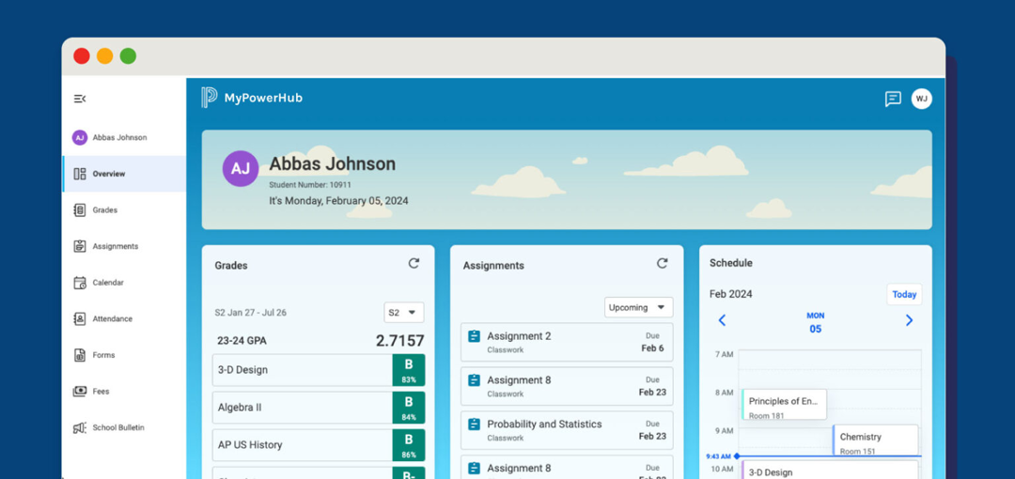This screenshot has height=479, width=1015.
Task: Click the MyPowerHub title text
Action: (263, 99)
